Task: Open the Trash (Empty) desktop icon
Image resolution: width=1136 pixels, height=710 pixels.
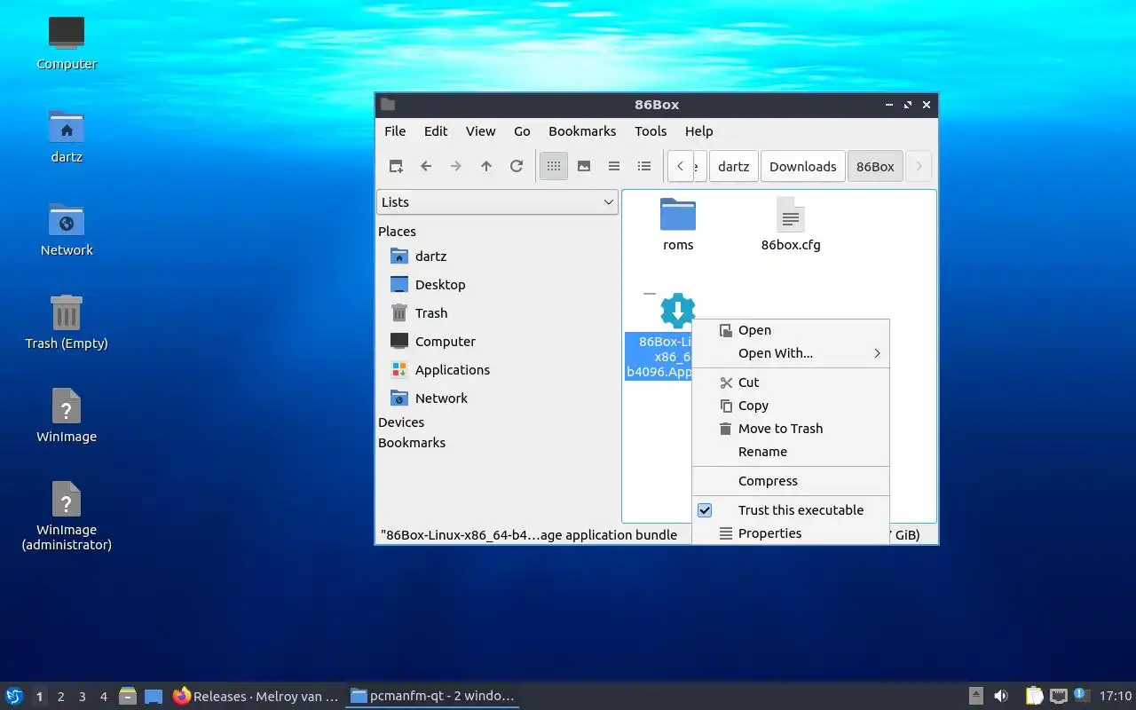Action: tap(67, 313)
